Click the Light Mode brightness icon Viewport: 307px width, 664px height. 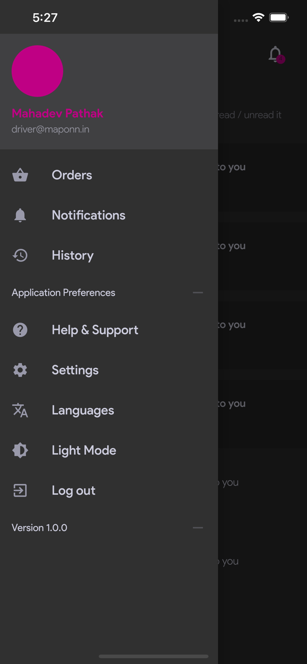click(x=20, y=451)
